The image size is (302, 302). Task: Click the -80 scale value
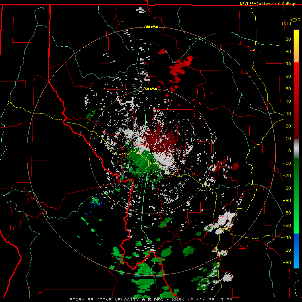(x=287, y=250)
